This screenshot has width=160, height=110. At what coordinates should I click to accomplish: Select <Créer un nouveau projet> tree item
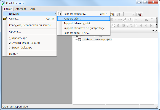coord(97,39)
